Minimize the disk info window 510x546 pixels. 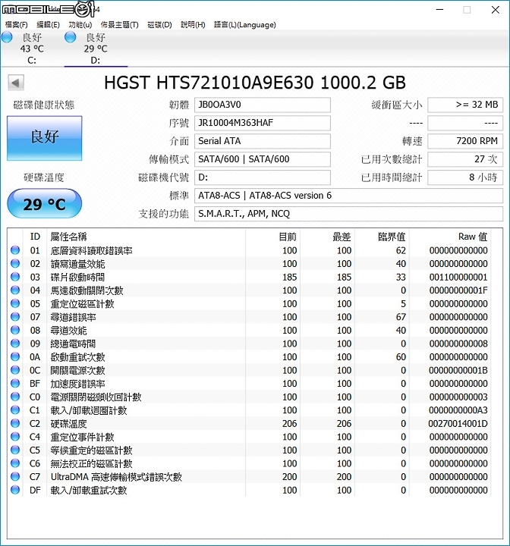click(440, 10)
